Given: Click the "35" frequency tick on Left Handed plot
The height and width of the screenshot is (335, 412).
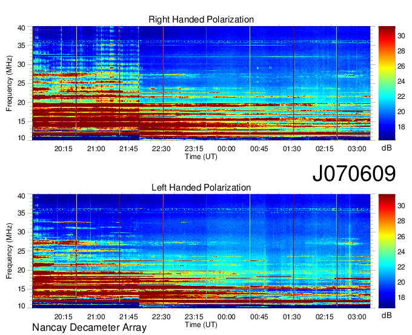Looking at the screenshot, I should pyautogui.click(x=21, y=213).
